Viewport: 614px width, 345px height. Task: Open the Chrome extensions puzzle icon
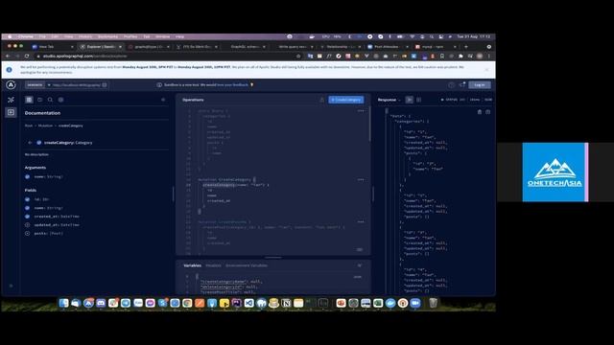(x=460, y=57)
